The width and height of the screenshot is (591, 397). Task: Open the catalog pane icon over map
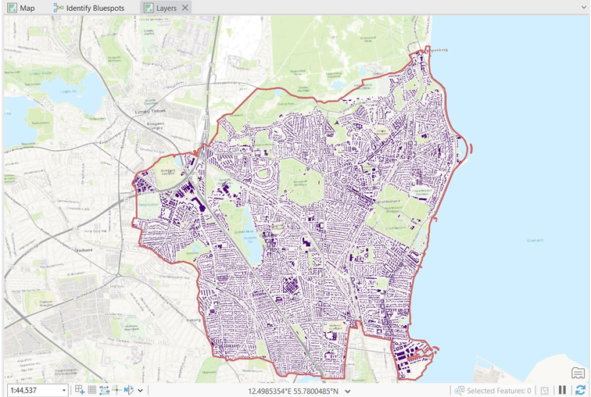(578, 373)
